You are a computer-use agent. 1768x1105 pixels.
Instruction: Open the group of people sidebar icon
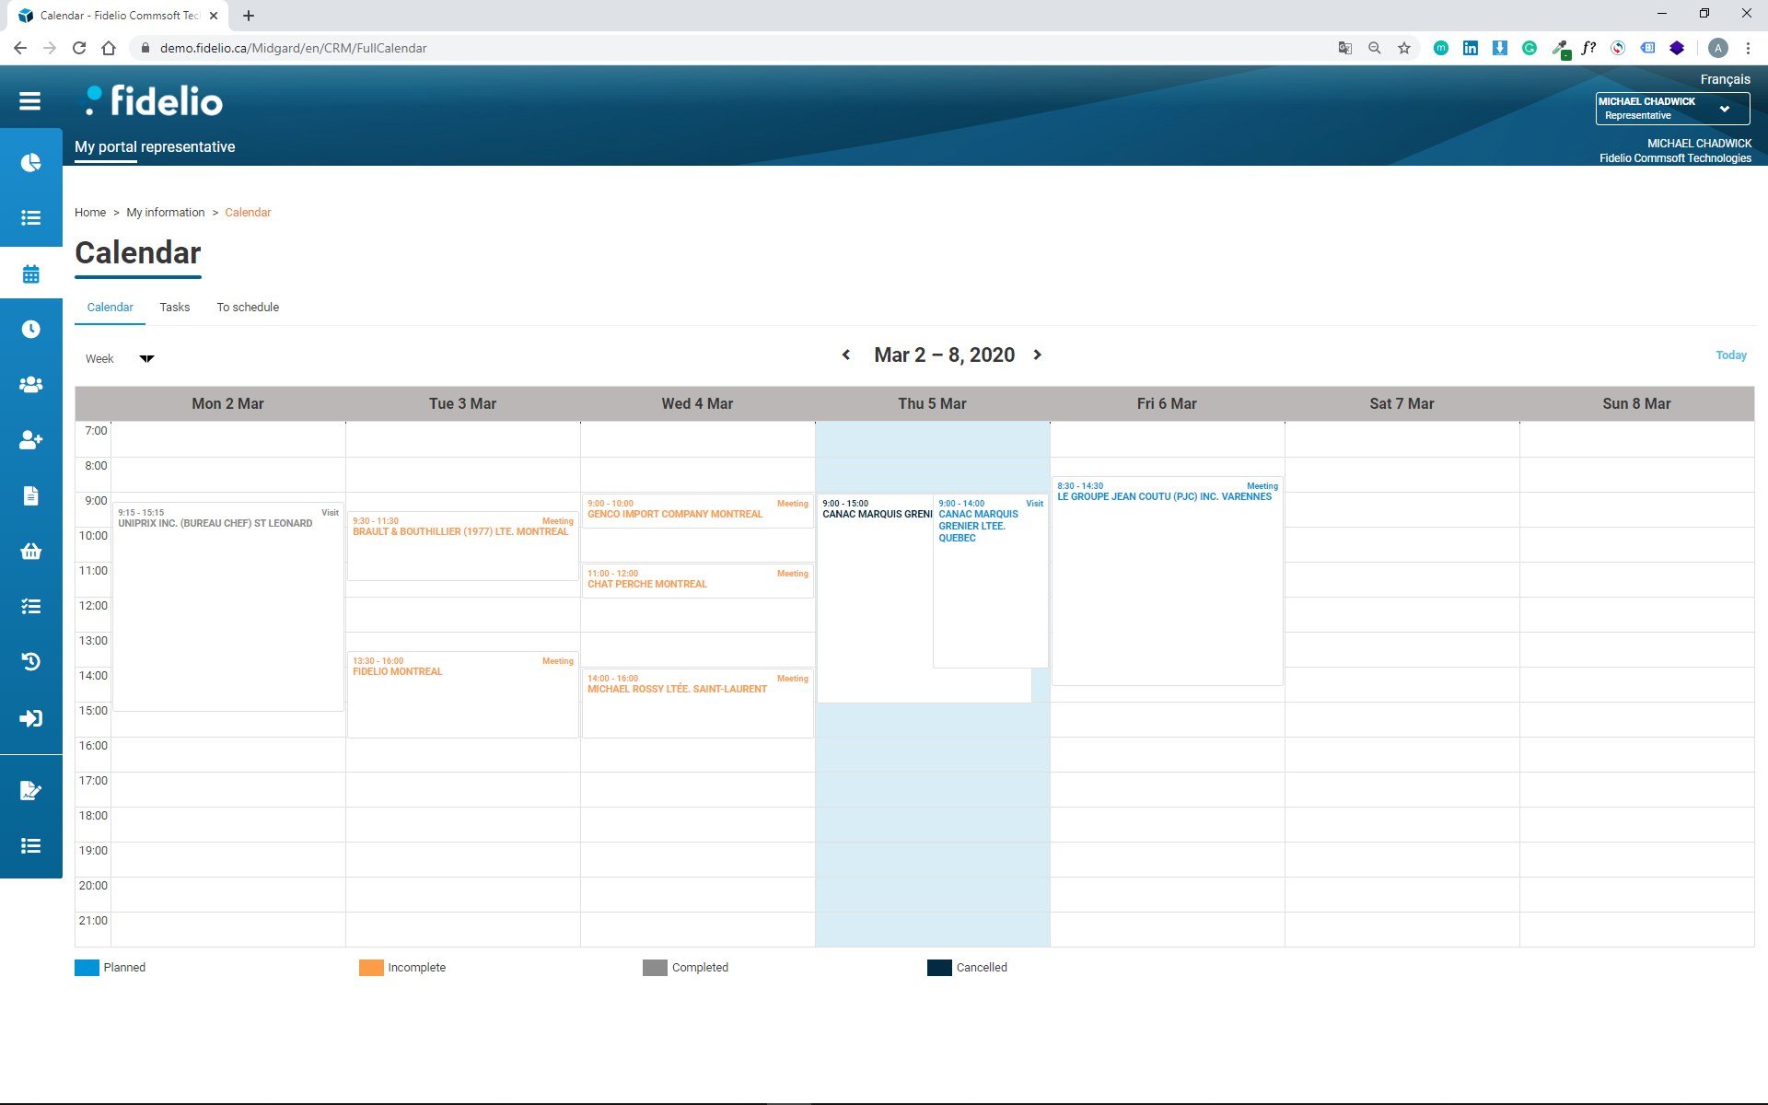tap(30, 385)
